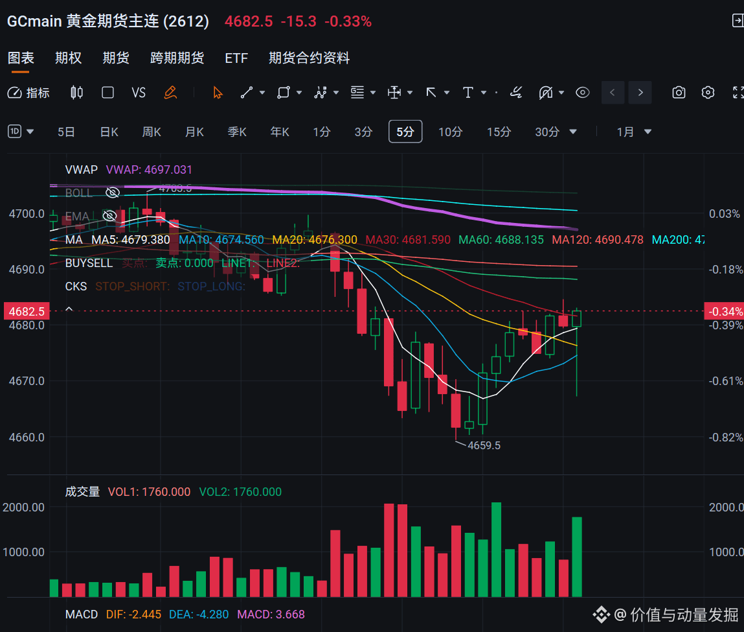The height and width of the screenshot is (632, 744).
Task: Select the orange cursor pointer tool
Action: (x=218, y=93)
